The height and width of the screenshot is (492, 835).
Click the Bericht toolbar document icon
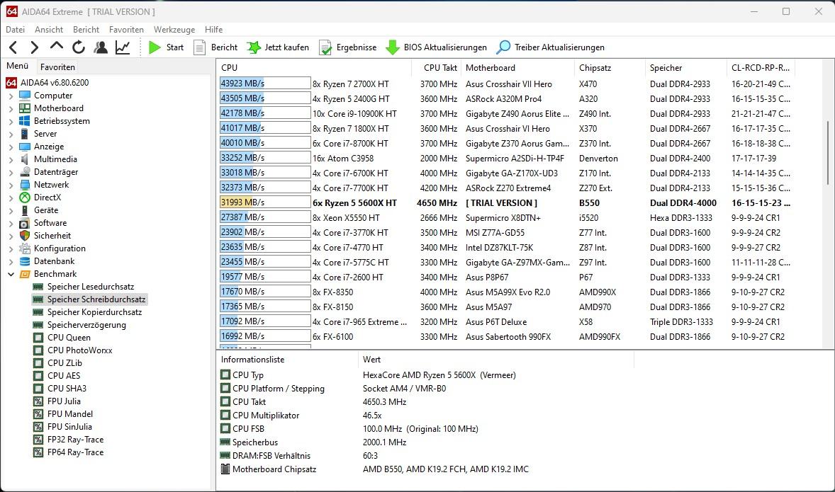(199, 47)
